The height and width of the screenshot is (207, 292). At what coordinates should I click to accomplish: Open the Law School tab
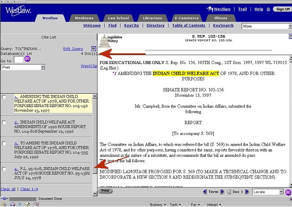pos(119,18)
